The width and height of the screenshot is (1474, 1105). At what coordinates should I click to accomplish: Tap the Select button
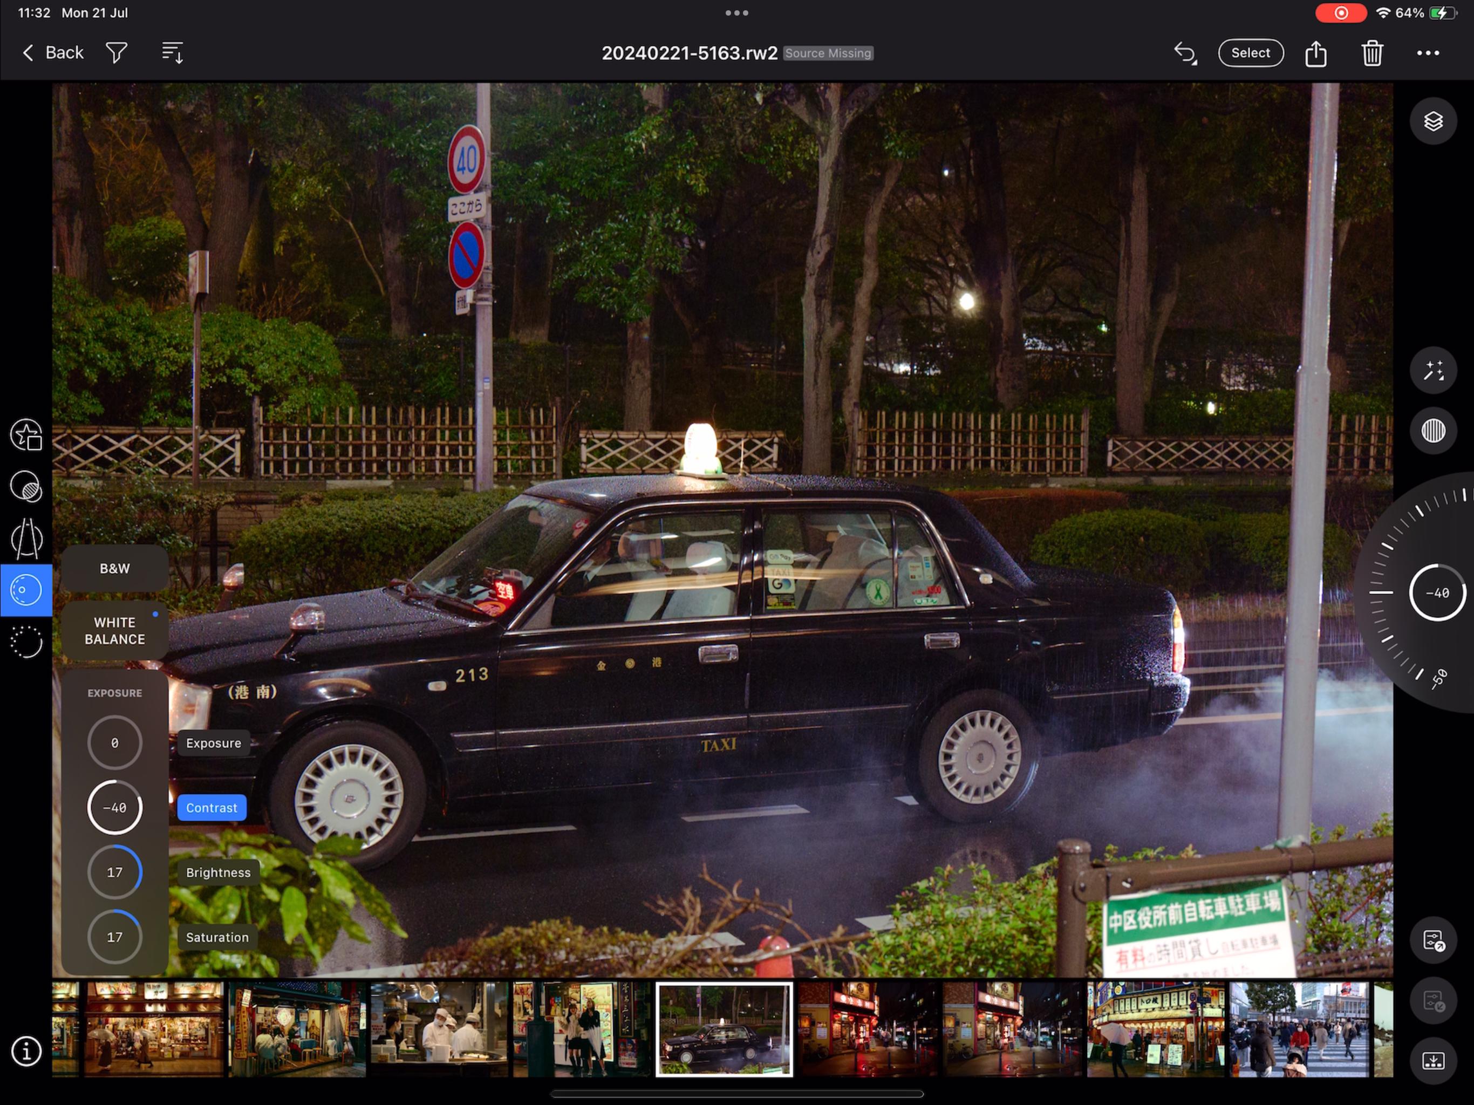(x=1250, y=53)
